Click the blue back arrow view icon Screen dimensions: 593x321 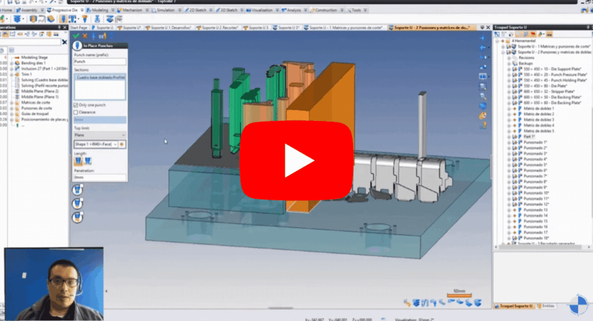(x=482, y=48)
